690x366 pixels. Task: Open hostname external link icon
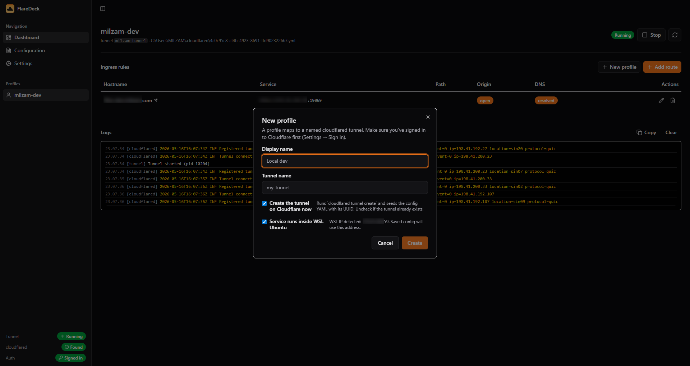click(156, 100)
